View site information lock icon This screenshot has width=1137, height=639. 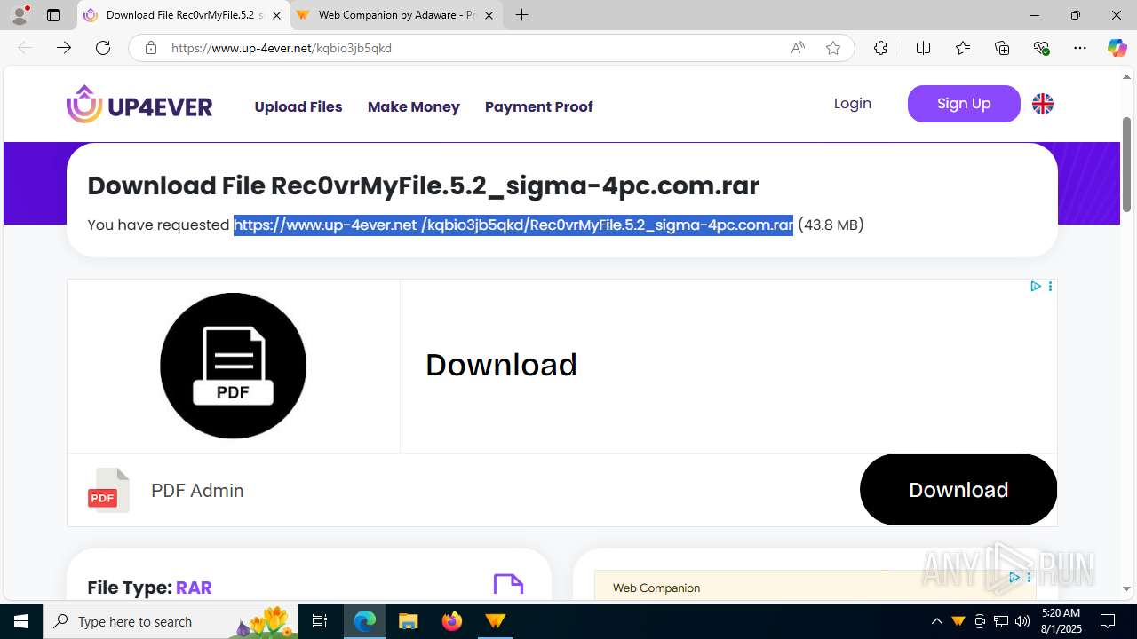151,48
